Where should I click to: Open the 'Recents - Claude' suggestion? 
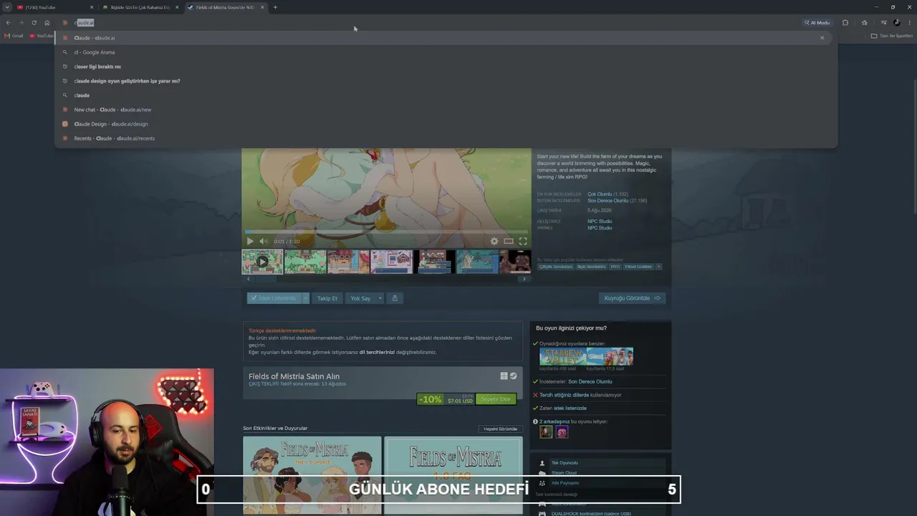(x=446, y=138)
